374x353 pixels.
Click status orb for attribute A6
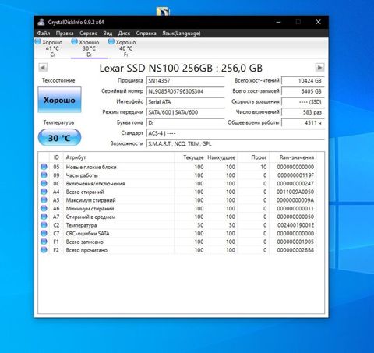pos(44,208)
